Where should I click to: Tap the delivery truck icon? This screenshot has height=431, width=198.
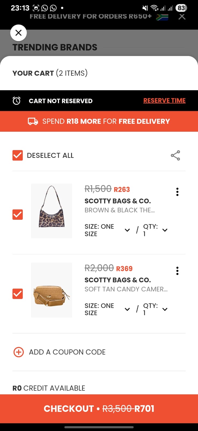coord(33,121)
